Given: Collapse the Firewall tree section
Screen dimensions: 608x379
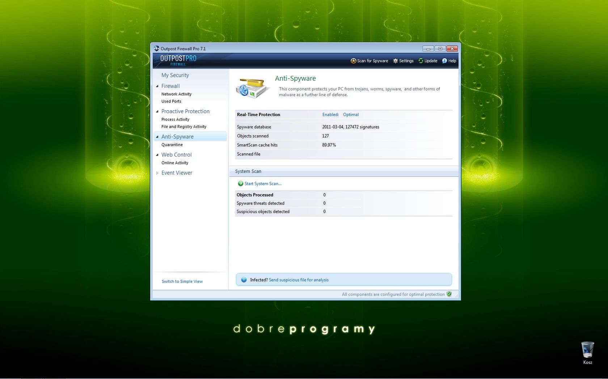Looking at the screenshot, I should (157, 86).
